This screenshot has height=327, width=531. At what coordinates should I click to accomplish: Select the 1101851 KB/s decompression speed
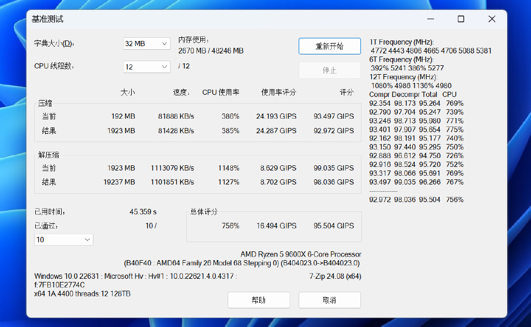172,182
